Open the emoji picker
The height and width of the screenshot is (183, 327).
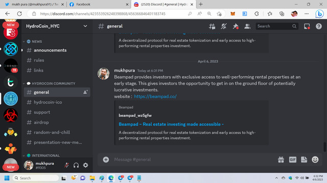tap(315, 159)
